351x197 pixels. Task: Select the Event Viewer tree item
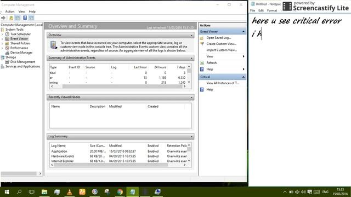click(x=19, y=39)
